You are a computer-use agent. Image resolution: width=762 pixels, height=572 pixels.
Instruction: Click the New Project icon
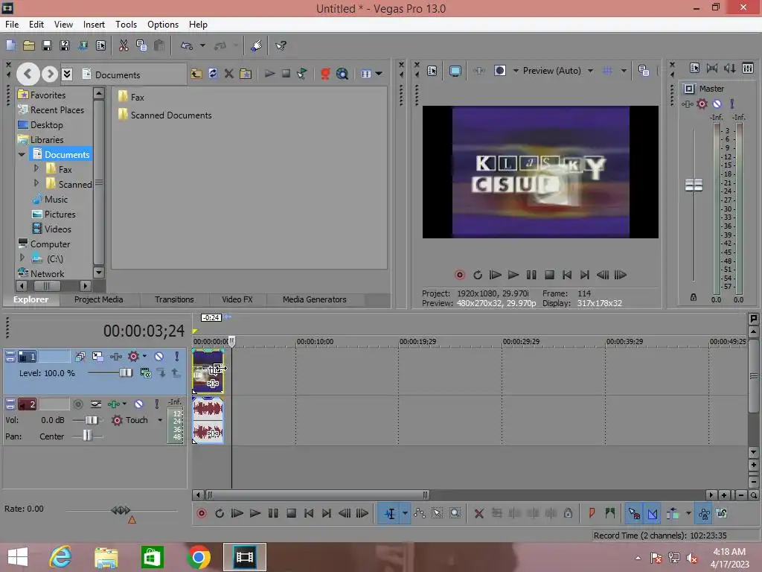tap(10, 45)
